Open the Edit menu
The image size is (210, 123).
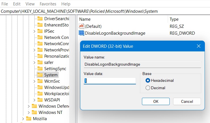[x=17, y=4]
